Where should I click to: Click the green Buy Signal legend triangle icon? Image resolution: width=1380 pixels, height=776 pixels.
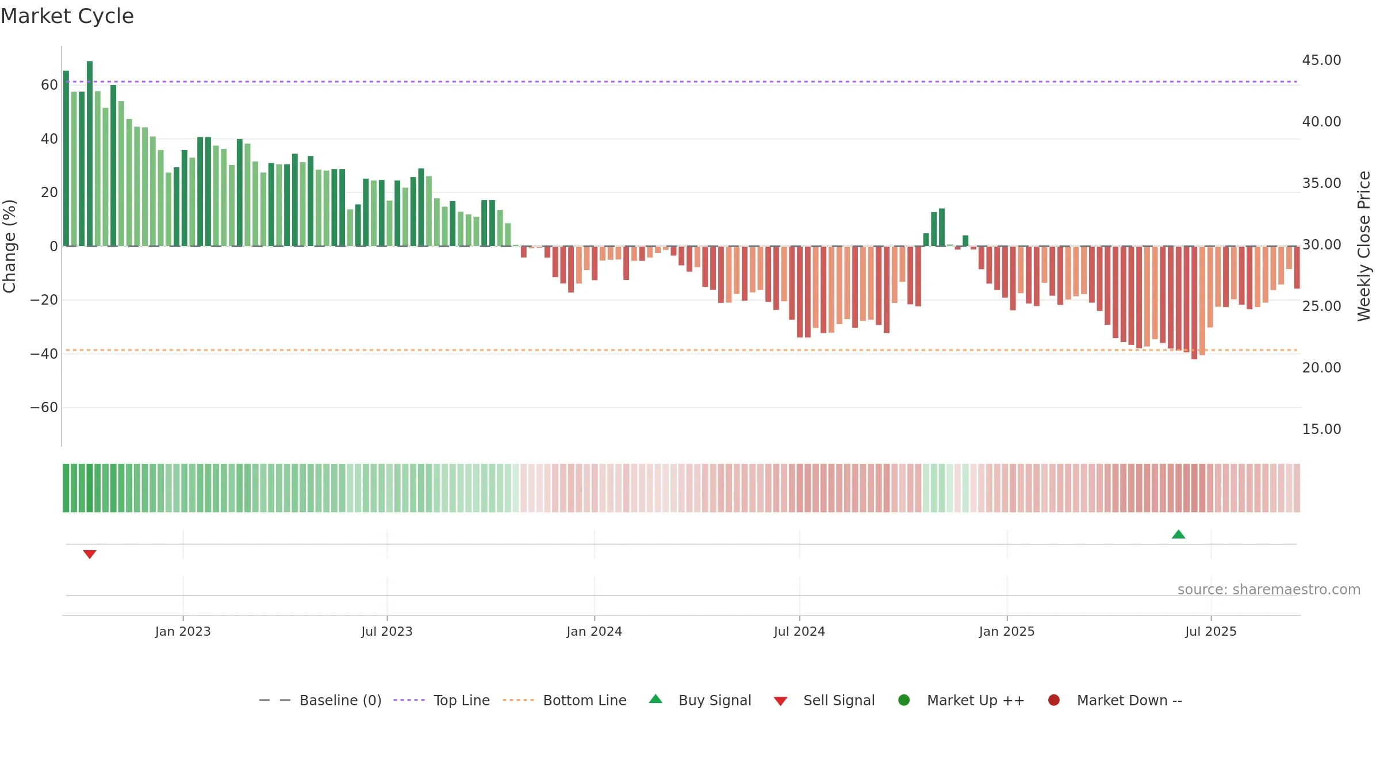click(x=655, y=699)
